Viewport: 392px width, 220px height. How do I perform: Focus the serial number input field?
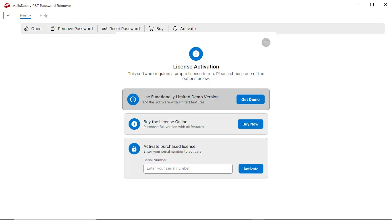click(188, 169)
